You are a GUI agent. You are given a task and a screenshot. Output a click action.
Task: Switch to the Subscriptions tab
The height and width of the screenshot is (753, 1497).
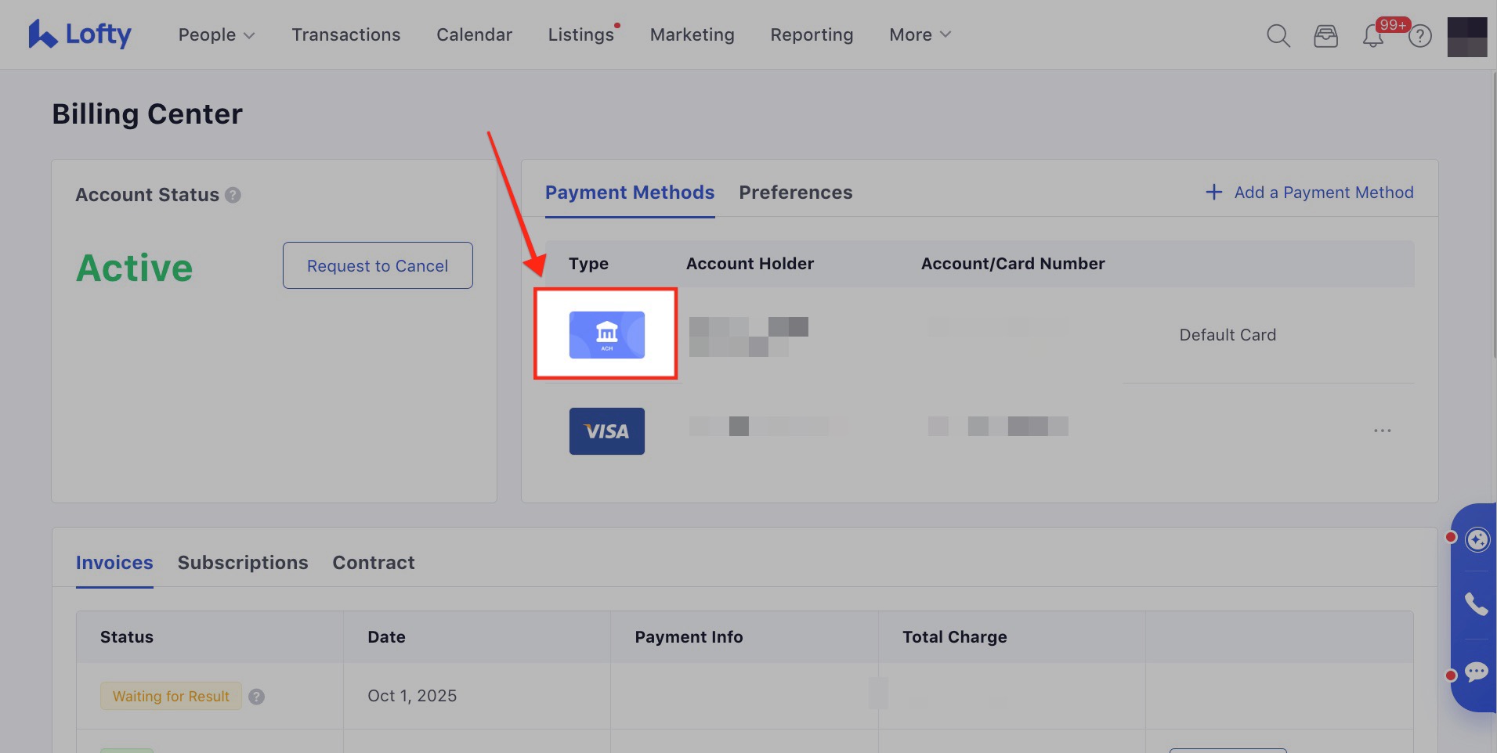[243, 563]
